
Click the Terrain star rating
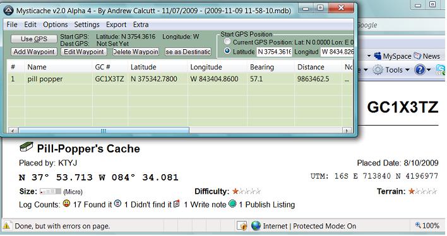[422, 191]
